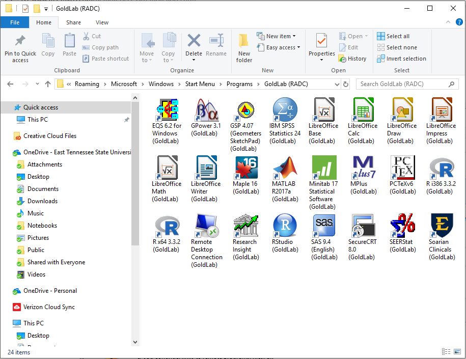Select the Maple 16 shortcut
Screen dimensions: 466x359
[x=245, y=168]
